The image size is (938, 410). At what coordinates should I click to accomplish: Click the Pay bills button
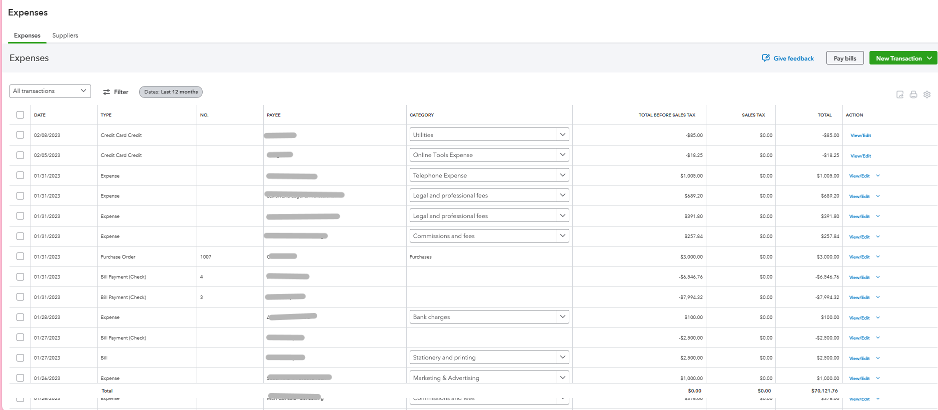[x=845, y=58]
